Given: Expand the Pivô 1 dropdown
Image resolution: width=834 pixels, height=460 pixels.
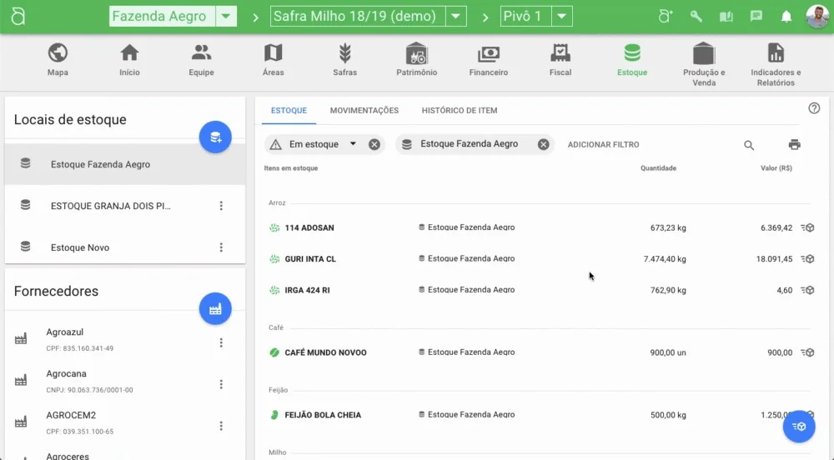Looking at the screenshot, I should coord(562,17).
